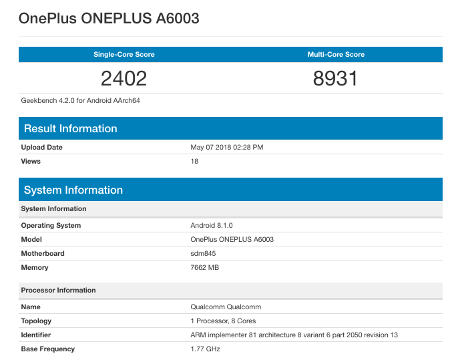Click the Base Frequency label
This screenshot has width=462, height=360.
pos(47,349)
